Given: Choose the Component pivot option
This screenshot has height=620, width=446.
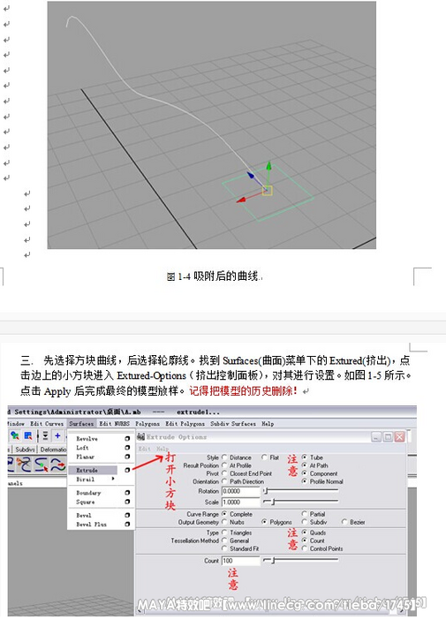Looking at the screenshot, I should point(305,473).
